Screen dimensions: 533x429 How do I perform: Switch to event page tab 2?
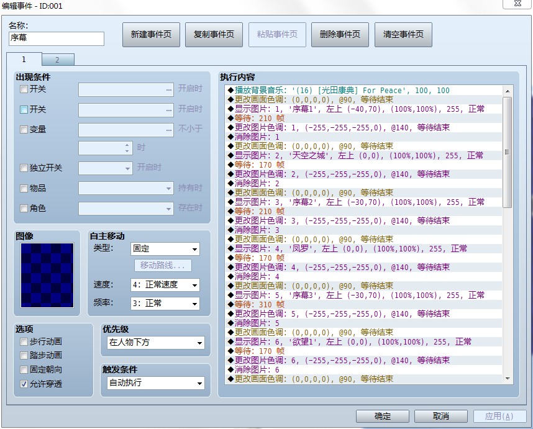[57, 60]
